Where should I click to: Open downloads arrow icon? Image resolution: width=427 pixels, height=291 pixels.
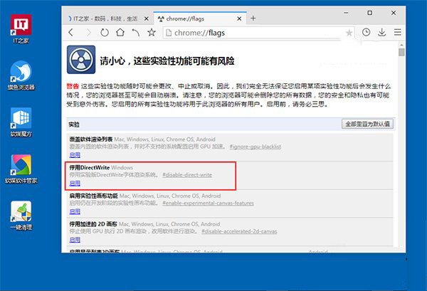[x=381, y=33]
